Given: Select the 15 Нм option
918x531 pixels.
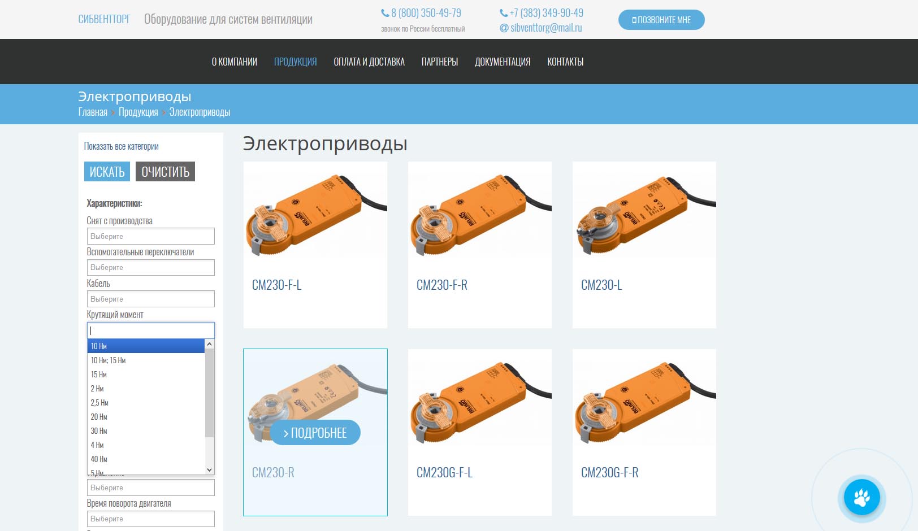Looking at the screenshot, I should [x=146, y=374].
